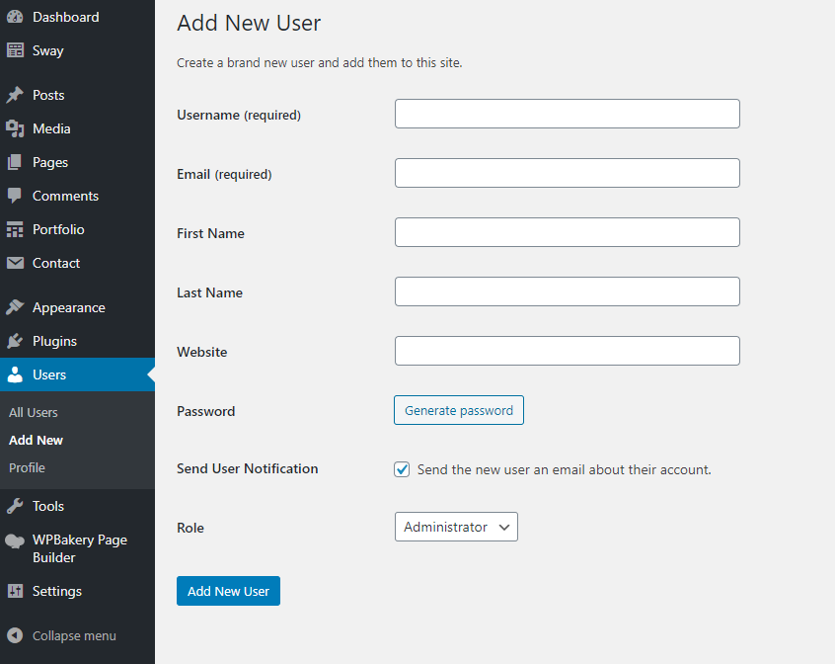Open Media via its camera-music icon
Screen dimensions: 835x664
(15, 128)
